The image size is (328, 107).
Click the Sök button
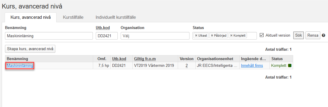point(298,35)
